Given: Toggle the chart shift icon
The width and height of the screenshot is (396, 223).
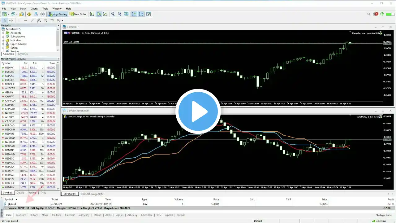Looking at the screenshot, I should click(141, 14).
